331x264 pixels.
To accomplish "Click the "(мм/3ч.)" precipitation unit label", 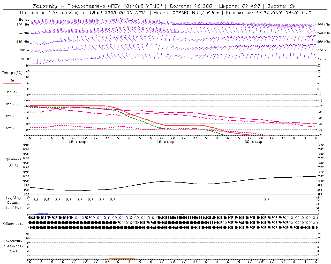I will [13, 198].
